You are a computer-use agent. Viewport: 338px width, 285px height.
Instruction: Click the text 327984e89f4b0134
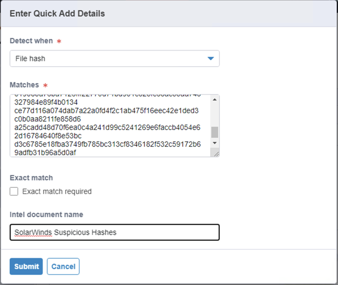tap(46, 102)
